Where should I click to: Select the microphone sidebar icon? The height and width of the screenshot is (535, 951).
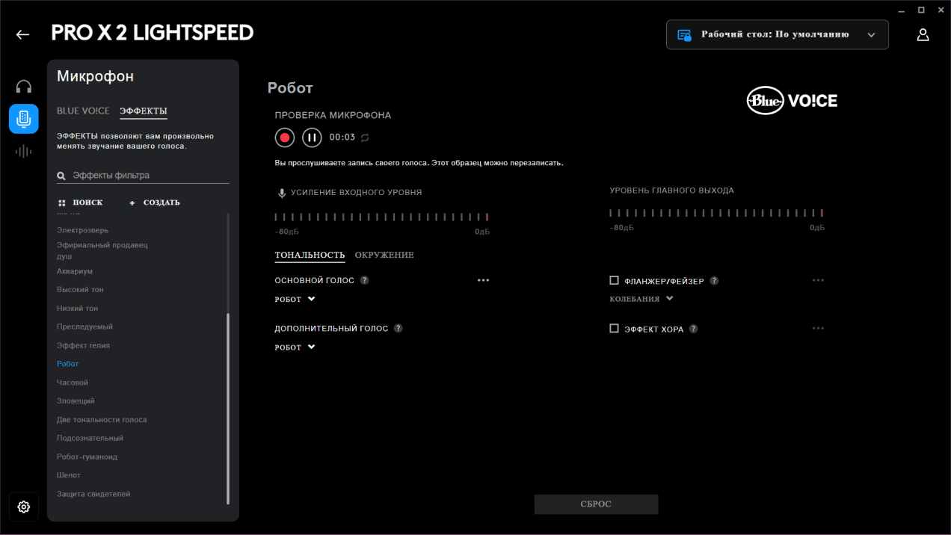[x=24, y=119]
